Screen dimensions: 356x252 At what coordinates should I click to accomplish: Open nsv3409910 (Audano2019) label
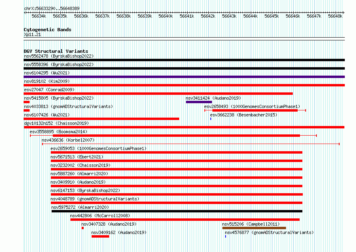[x=78, y=182]
